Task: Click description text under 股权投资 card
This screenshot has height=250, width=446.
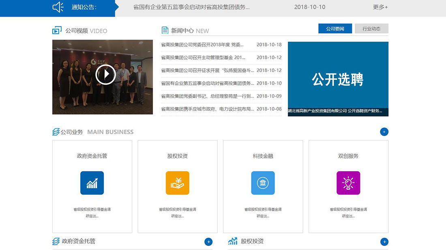Action: click(x=178, y=212)
